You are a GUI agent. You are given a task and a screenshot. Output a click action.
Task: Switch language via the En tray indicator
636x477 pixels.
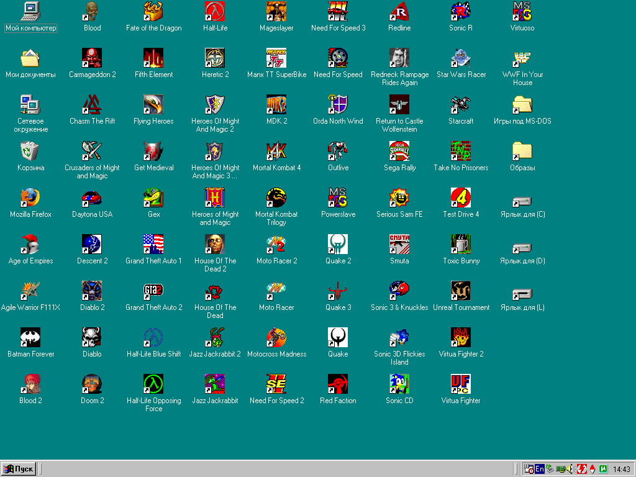[540, 469]
